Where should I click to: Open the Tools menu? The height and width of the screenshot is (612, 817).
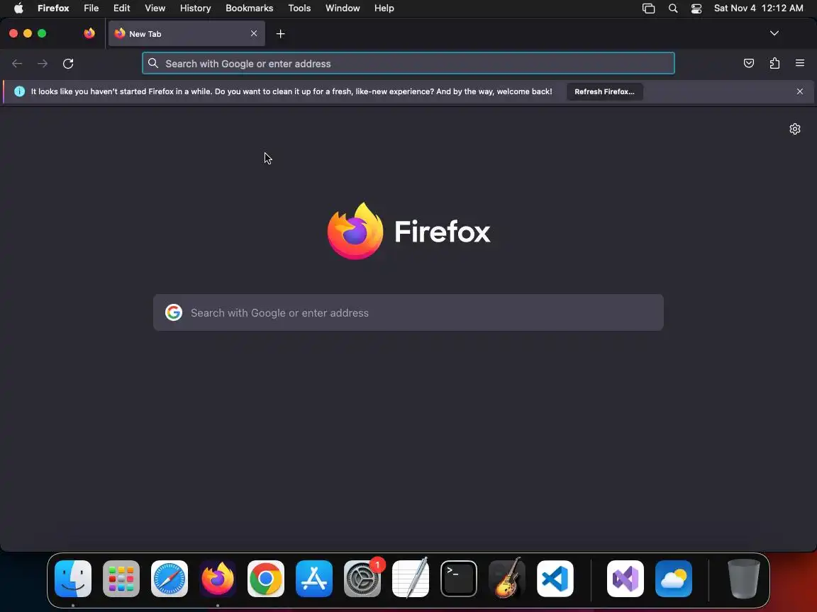click(299, 8)
